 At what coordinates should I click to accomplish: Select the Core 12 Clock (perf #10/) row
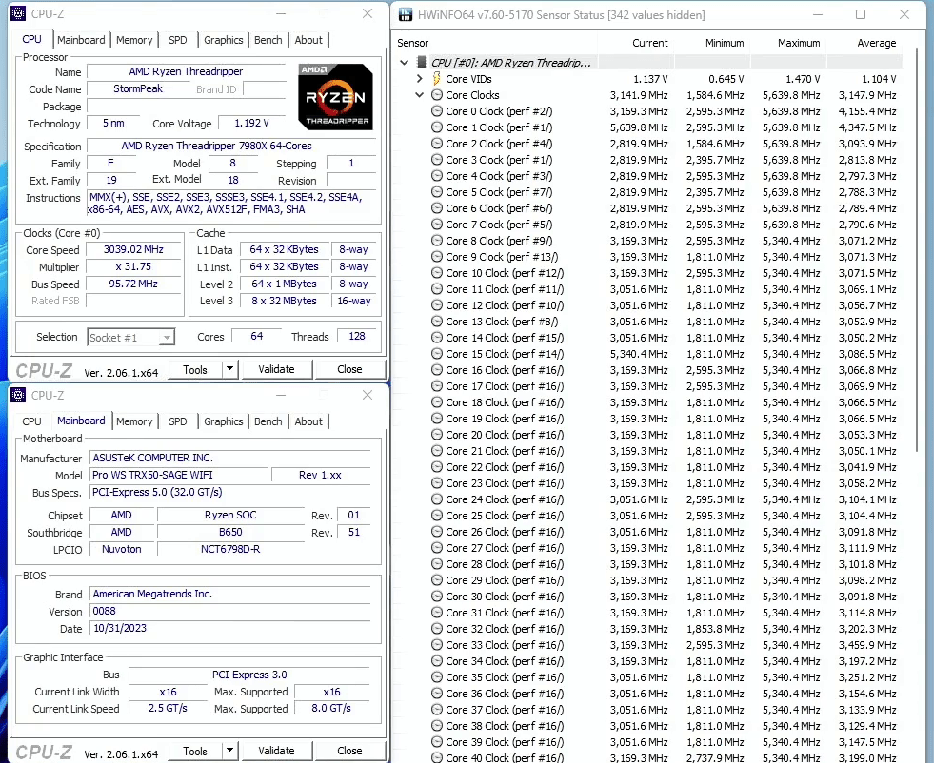pos(649,305)
